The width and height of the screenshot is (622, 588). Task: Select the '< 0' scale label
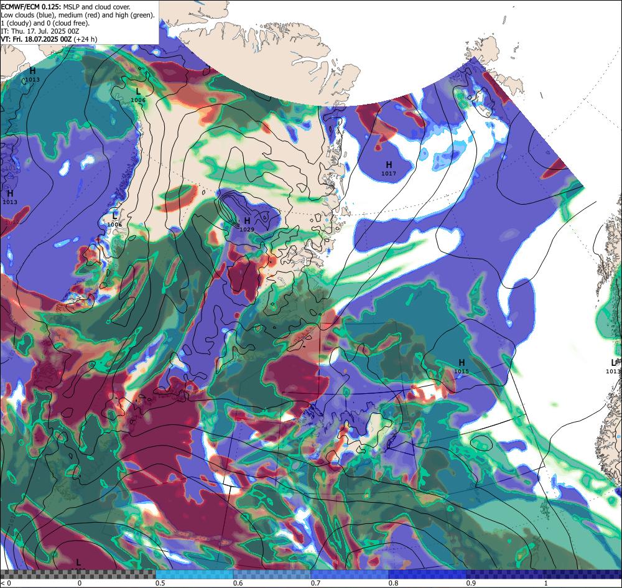pyautogui.click(x=6, y=583)
